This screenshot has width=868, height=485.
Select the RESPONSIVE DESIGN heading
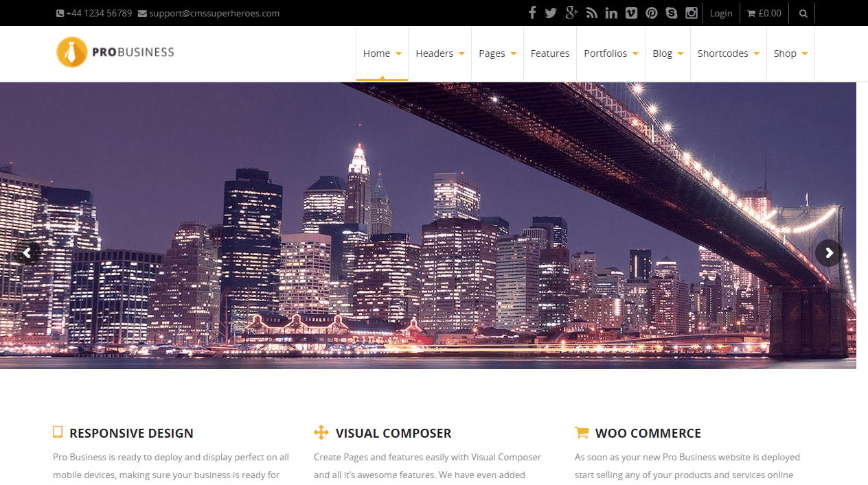point(131,434)
